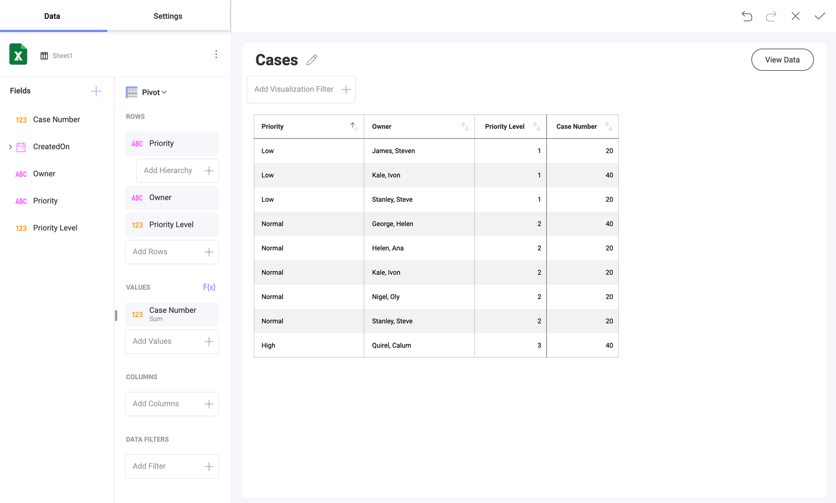The width and height of the screenshot is (836, 503).
Task: Click the Helen, Ana cell
Action: pyautogui.click(x=420, y=248)
